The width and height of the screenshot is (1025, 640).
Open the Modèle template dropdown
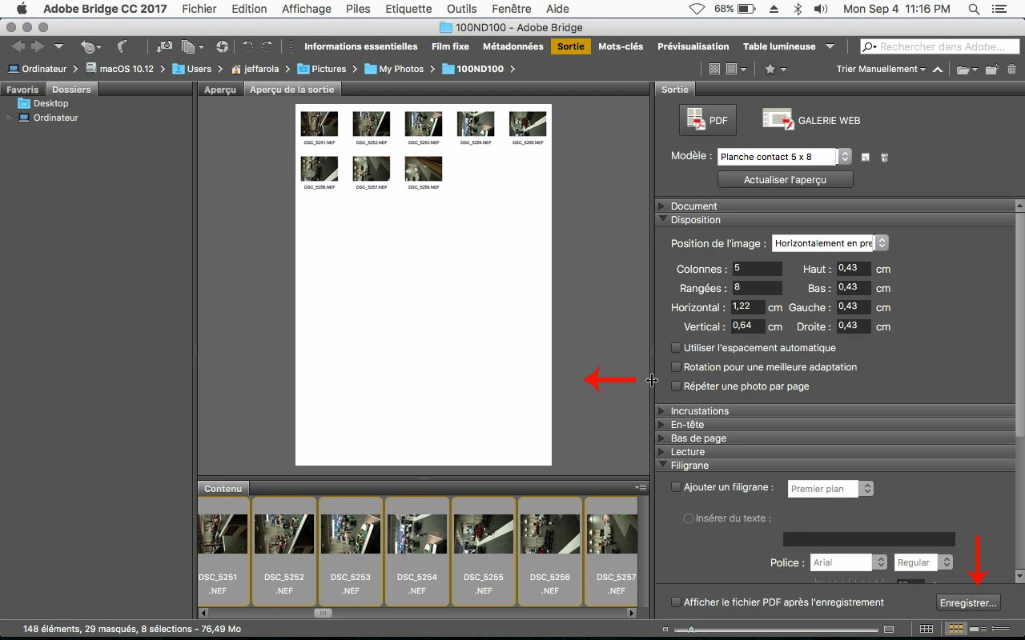784,157
